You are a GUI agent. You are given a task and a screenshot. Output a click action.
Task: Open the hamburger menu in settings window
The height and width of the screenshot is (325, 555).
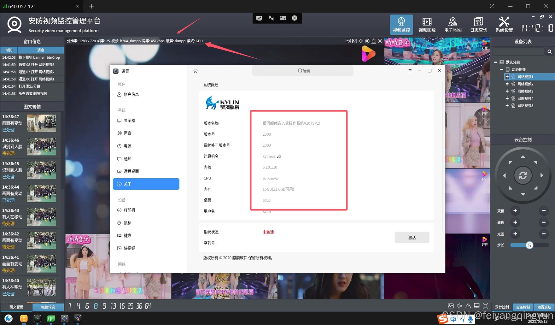(x=410, y=71)
